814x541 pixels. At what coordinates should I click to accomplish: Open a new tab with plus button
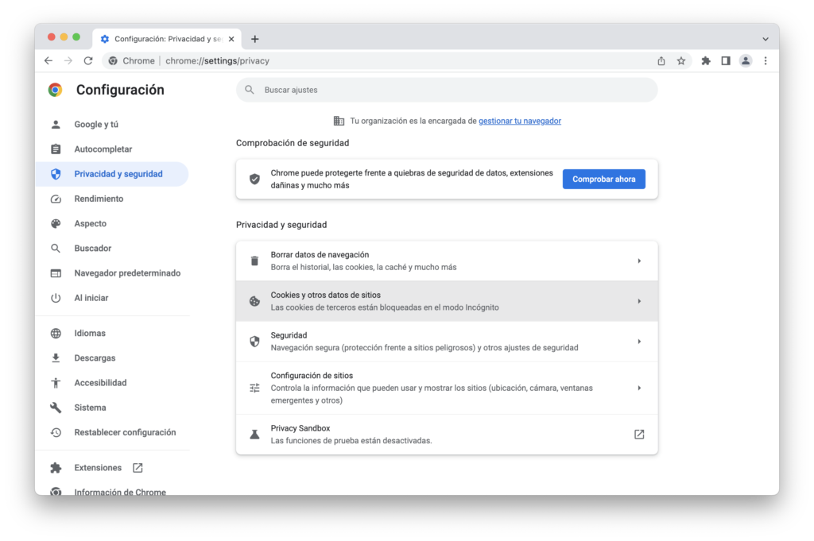click(255, 39)
